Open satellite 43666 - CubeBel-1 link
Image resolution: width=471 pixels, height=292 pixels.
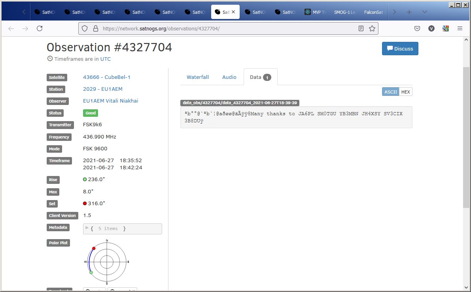pos(107,77)
